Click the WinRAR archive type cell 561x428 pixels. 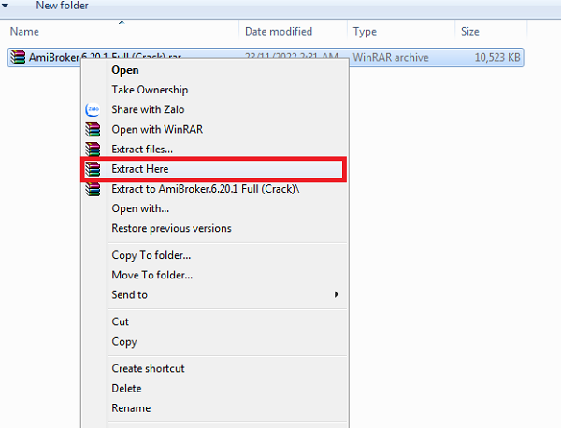coord(390,57)
